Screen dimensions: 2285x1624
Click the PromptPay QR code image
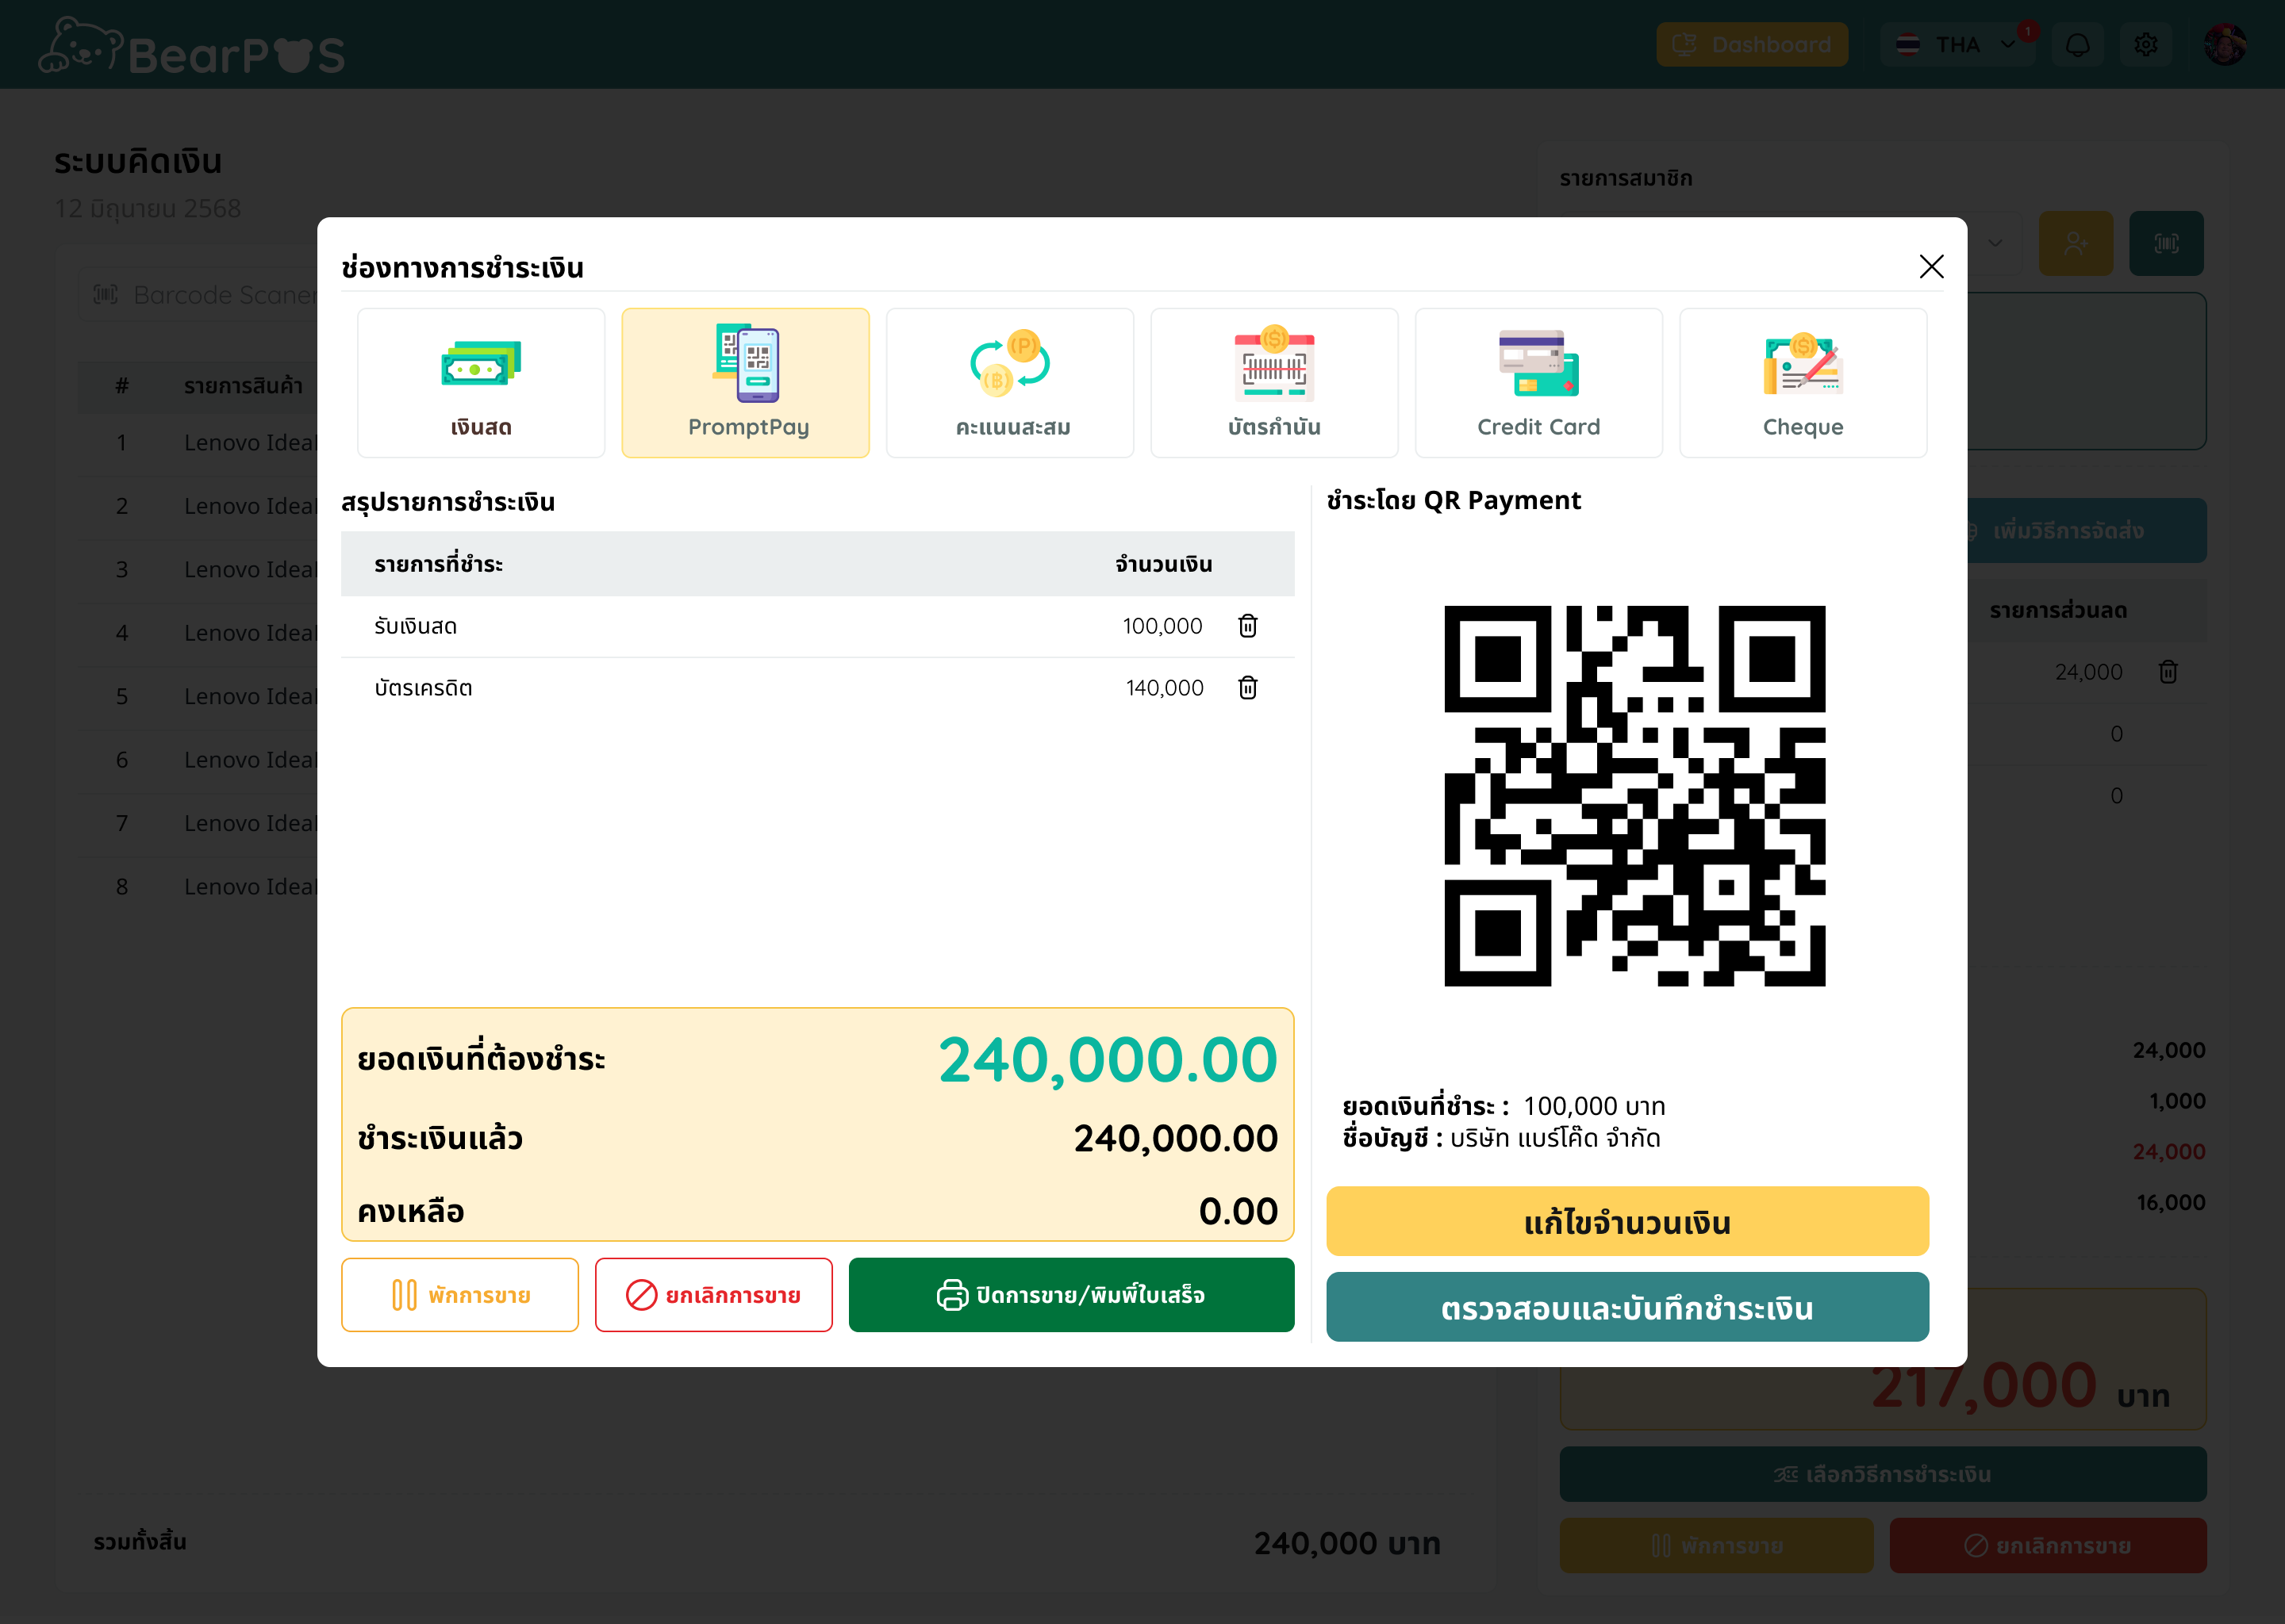pos(1634,796)
